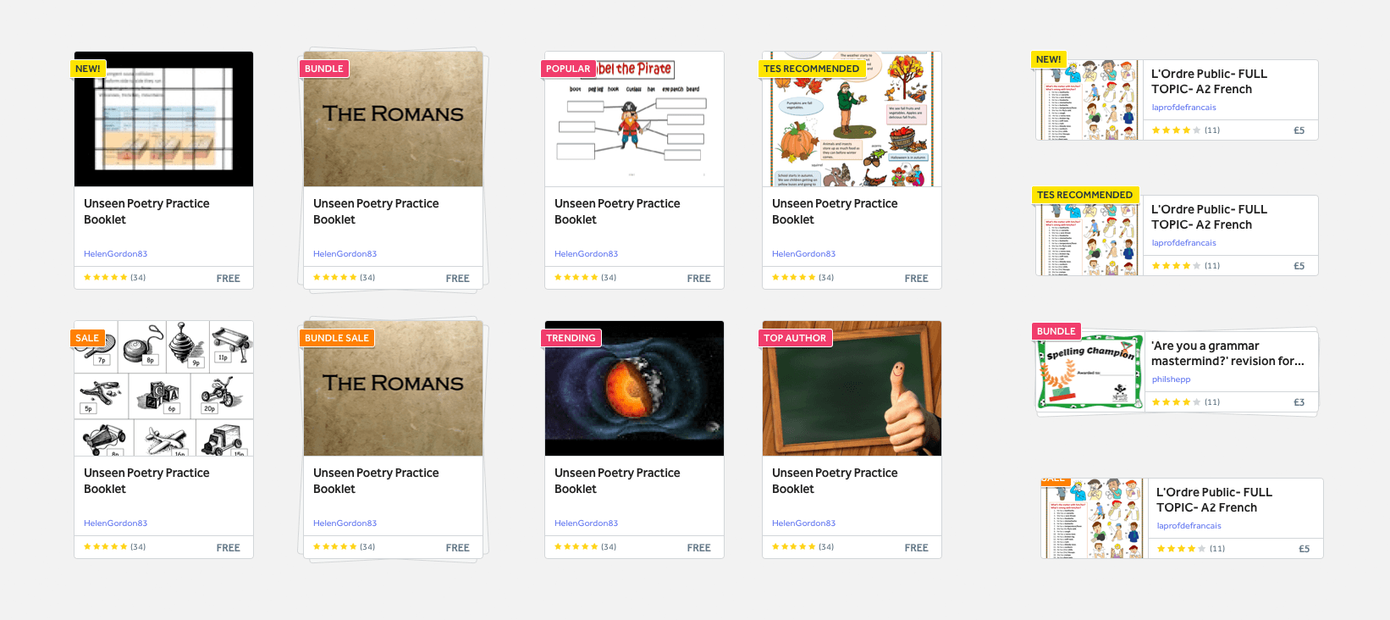Click the HelenGordon83 author link under the pirate card
Viewport: 1390px width, 620px height.
coord(586,254)
